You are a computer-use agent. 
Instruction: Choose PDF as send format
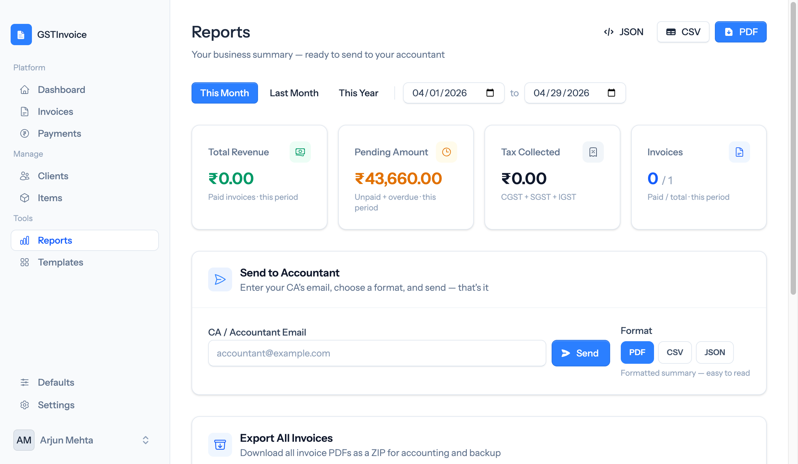pyautogui.click(x=637, y=352)
